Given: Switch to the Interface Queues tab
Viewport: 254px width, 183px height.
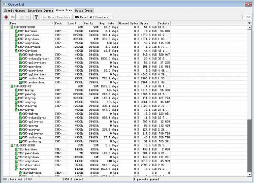Looking at the screenshot, I should (40, 11).
